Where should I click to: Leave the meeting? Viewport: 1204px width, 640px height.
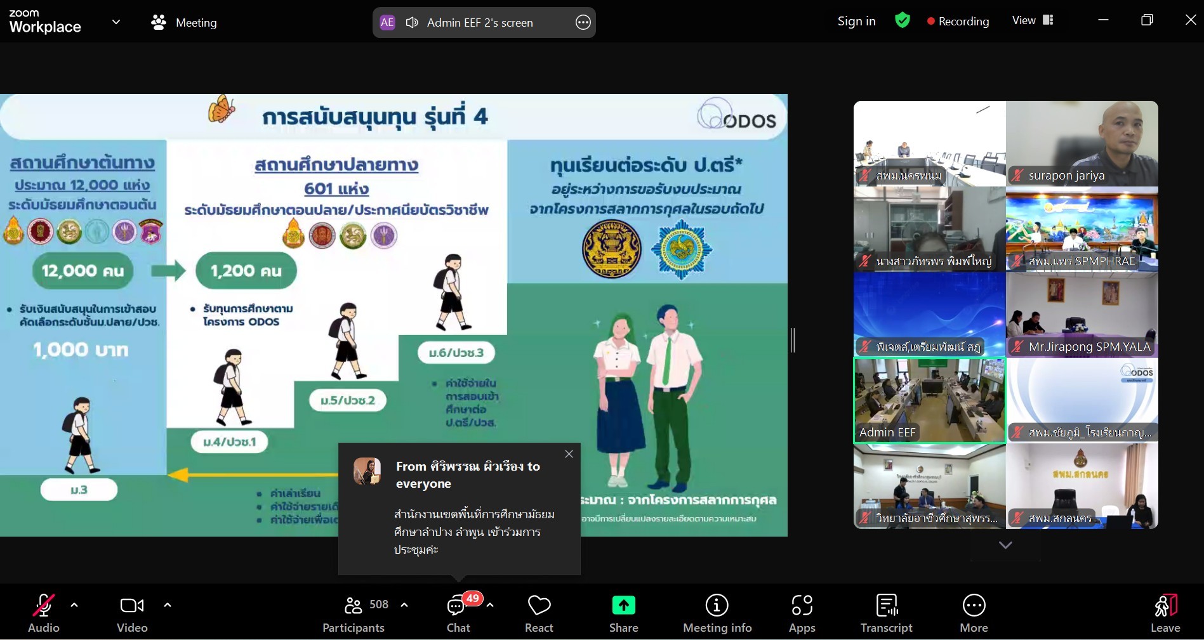click(1165, 613)
